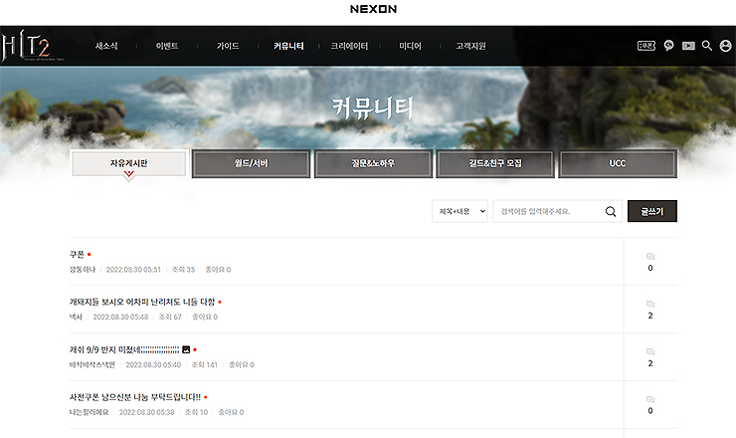Image resolution: width=736 pixels, height=438 pixels.
Task: Open the post 개돼지들 보시오 어차피 난리쳐도
Action: [142, 302]
